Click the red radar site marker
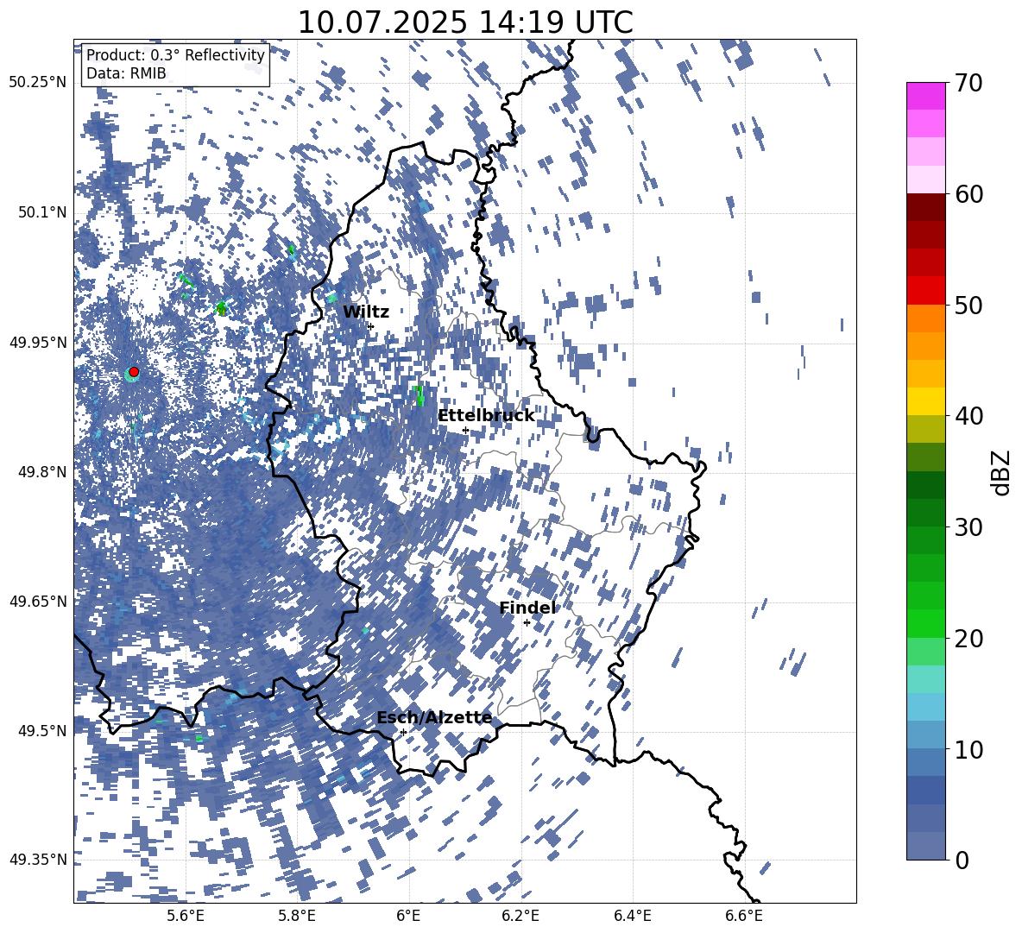Viewport: 1022px width, 933px height. (x=134, y=371)
